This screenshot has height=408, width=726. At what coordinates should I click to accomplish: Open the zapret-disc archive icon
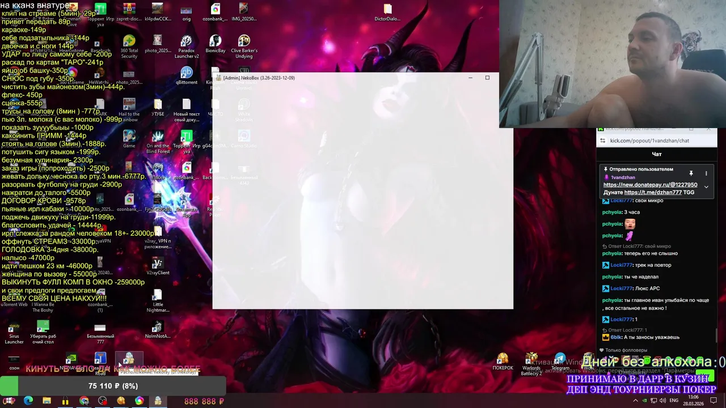coord(129,12)
